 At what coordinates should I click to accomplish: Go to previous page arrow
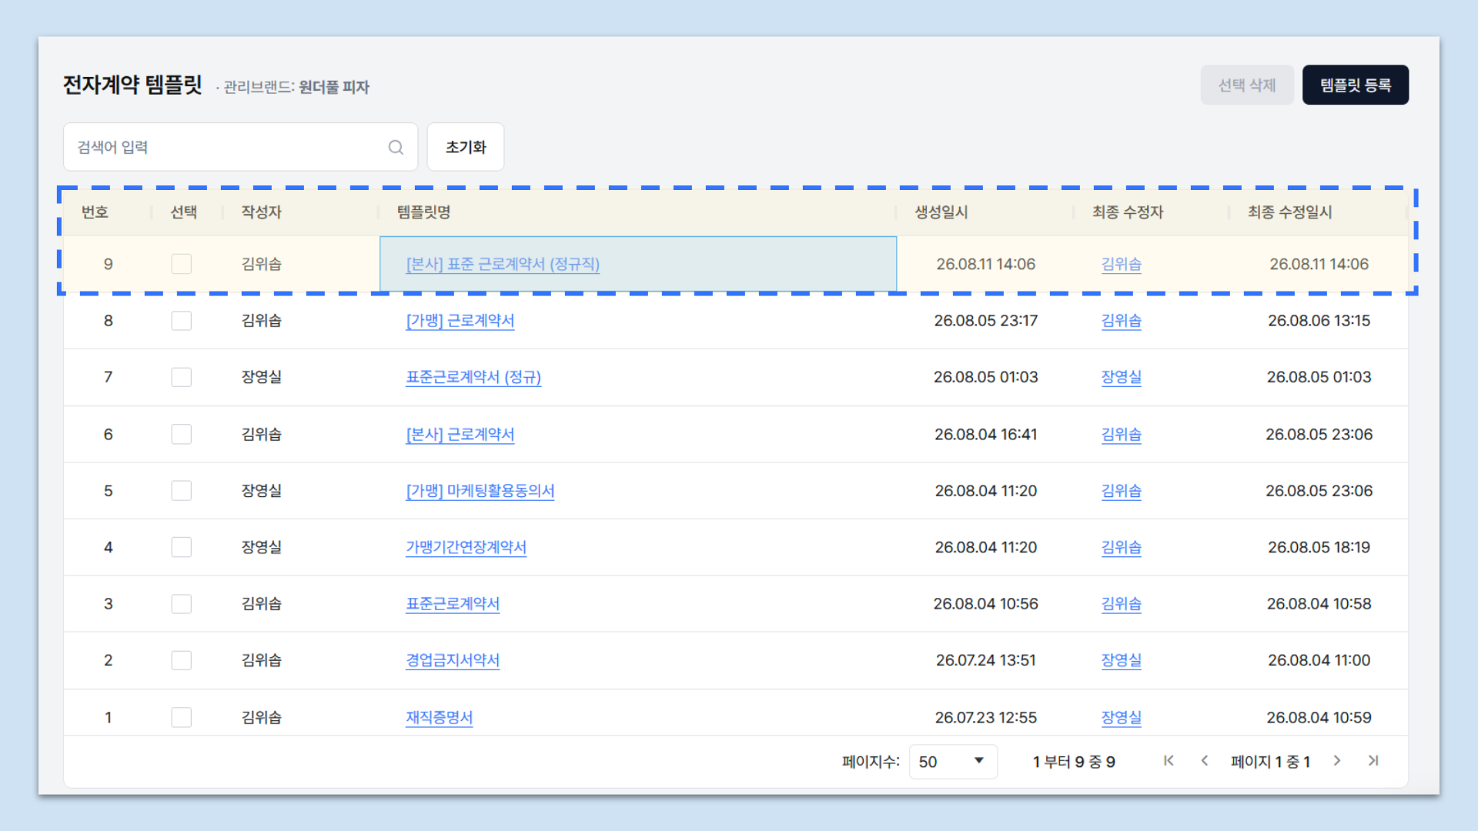click(1205, 761)
